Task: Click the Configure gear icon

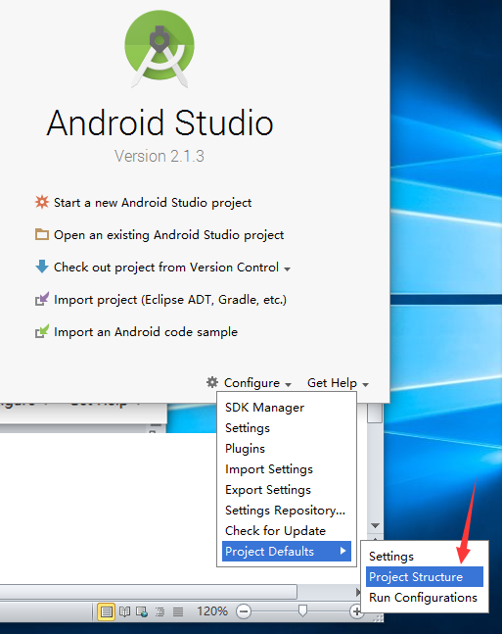Action: point(212,382)
